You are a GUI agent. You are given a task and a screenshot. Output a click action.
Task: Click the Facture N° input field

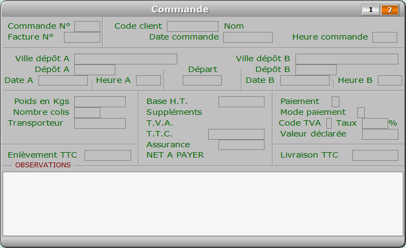82,37
